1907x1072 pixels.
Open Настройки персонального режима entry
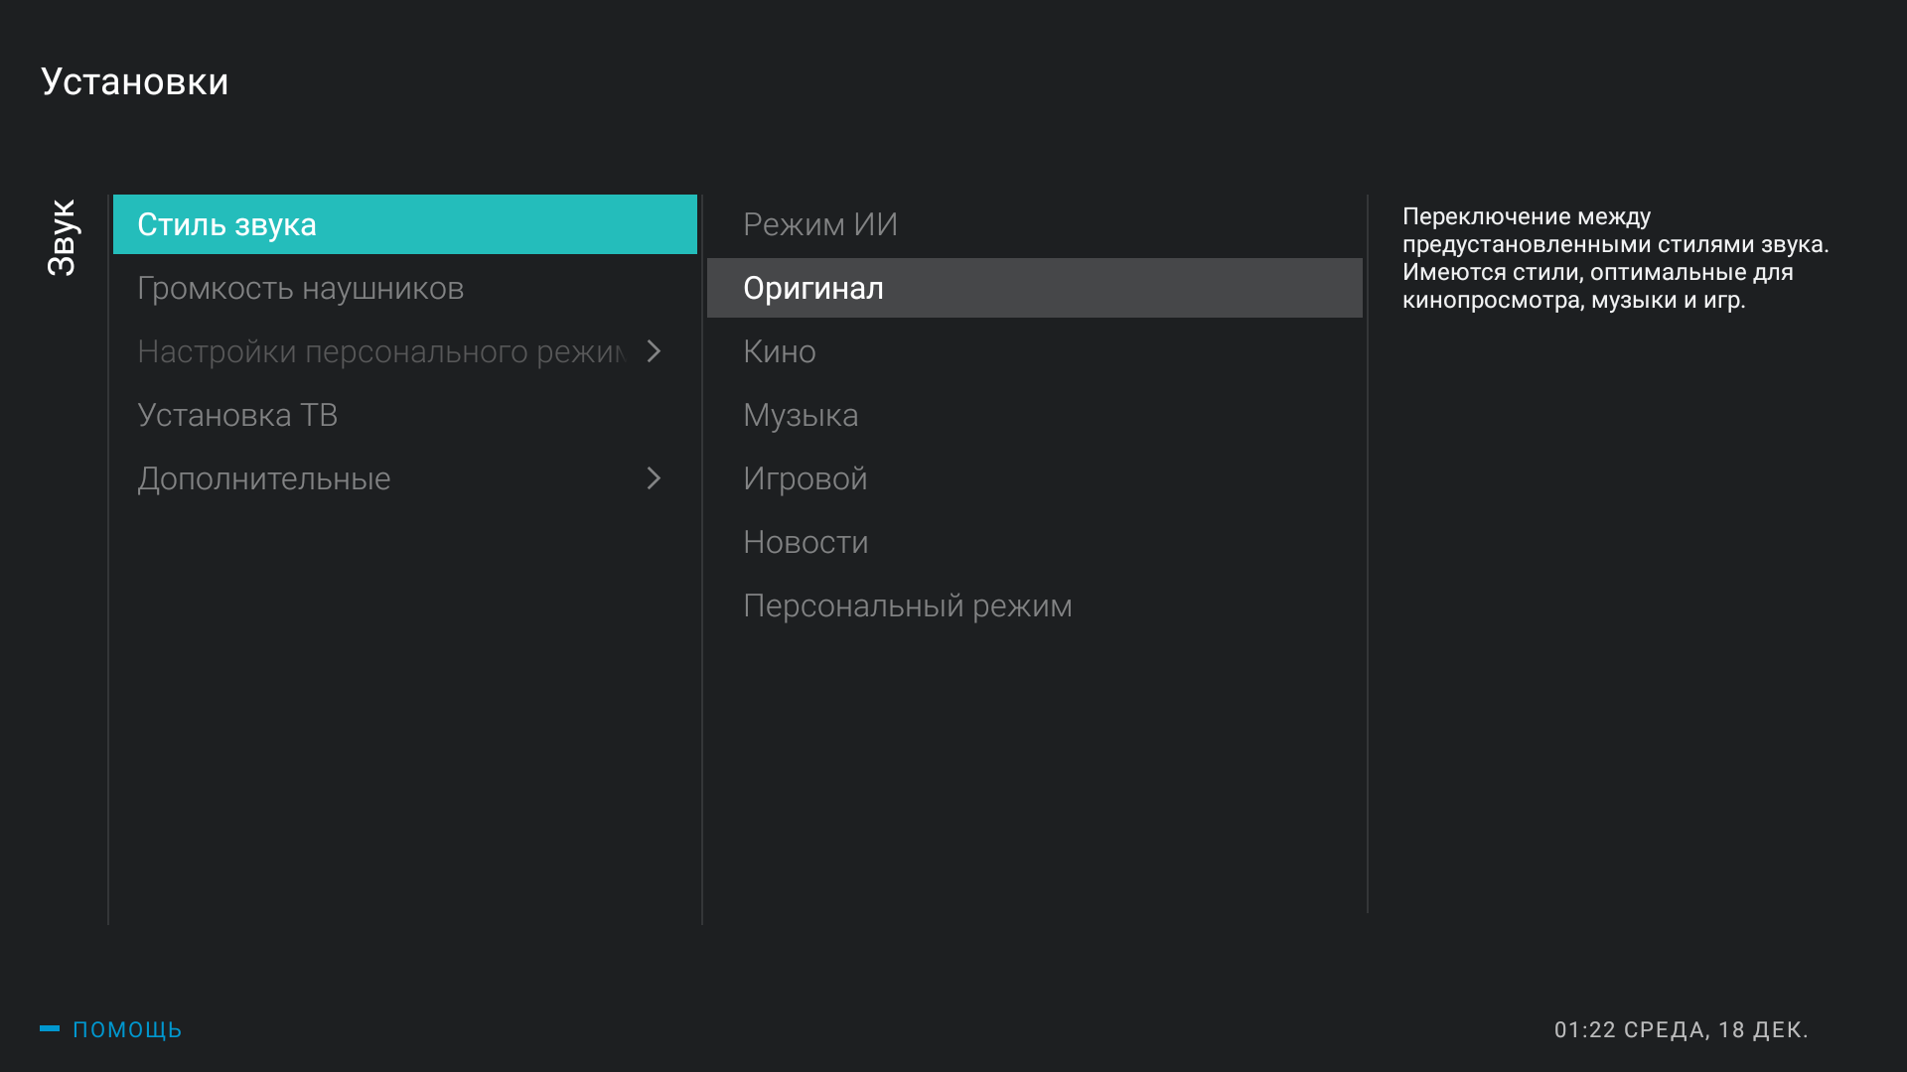coord(381,351)
